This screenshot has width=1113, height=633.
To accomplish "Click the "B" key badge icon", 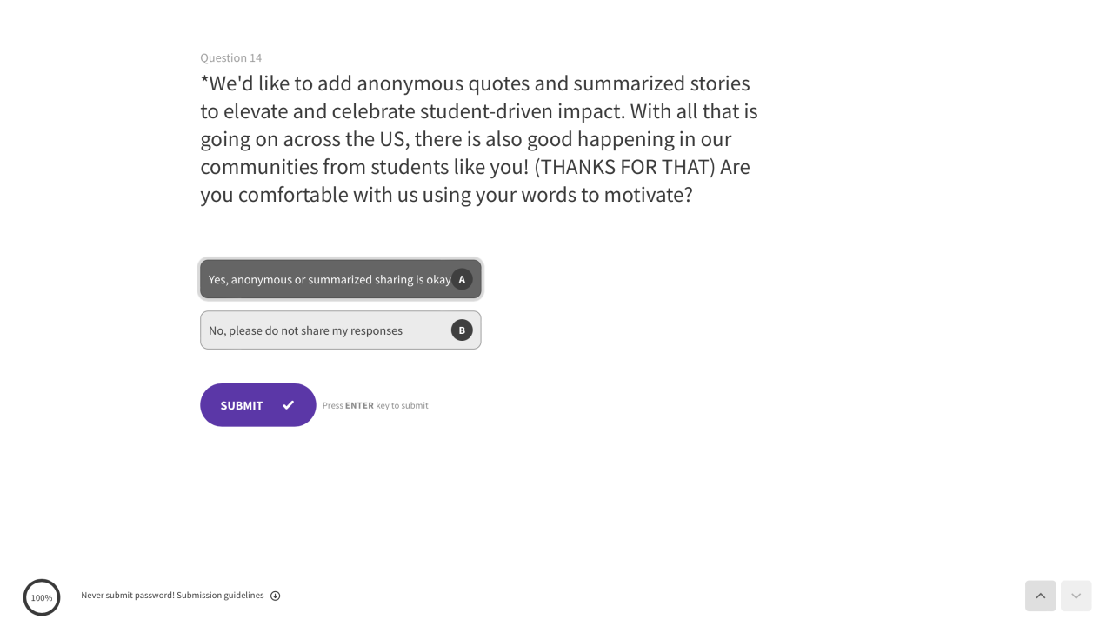I will pyautogui.click(x=462, y=330).
